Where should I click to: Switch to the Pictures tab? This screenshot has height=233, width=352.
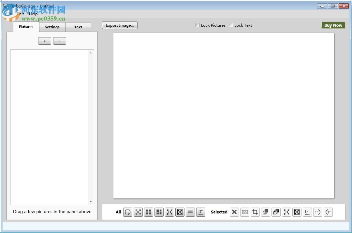(26, 27)
